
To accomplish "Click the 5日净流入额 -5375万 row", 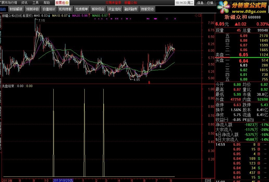I will [x=242, y=135].
